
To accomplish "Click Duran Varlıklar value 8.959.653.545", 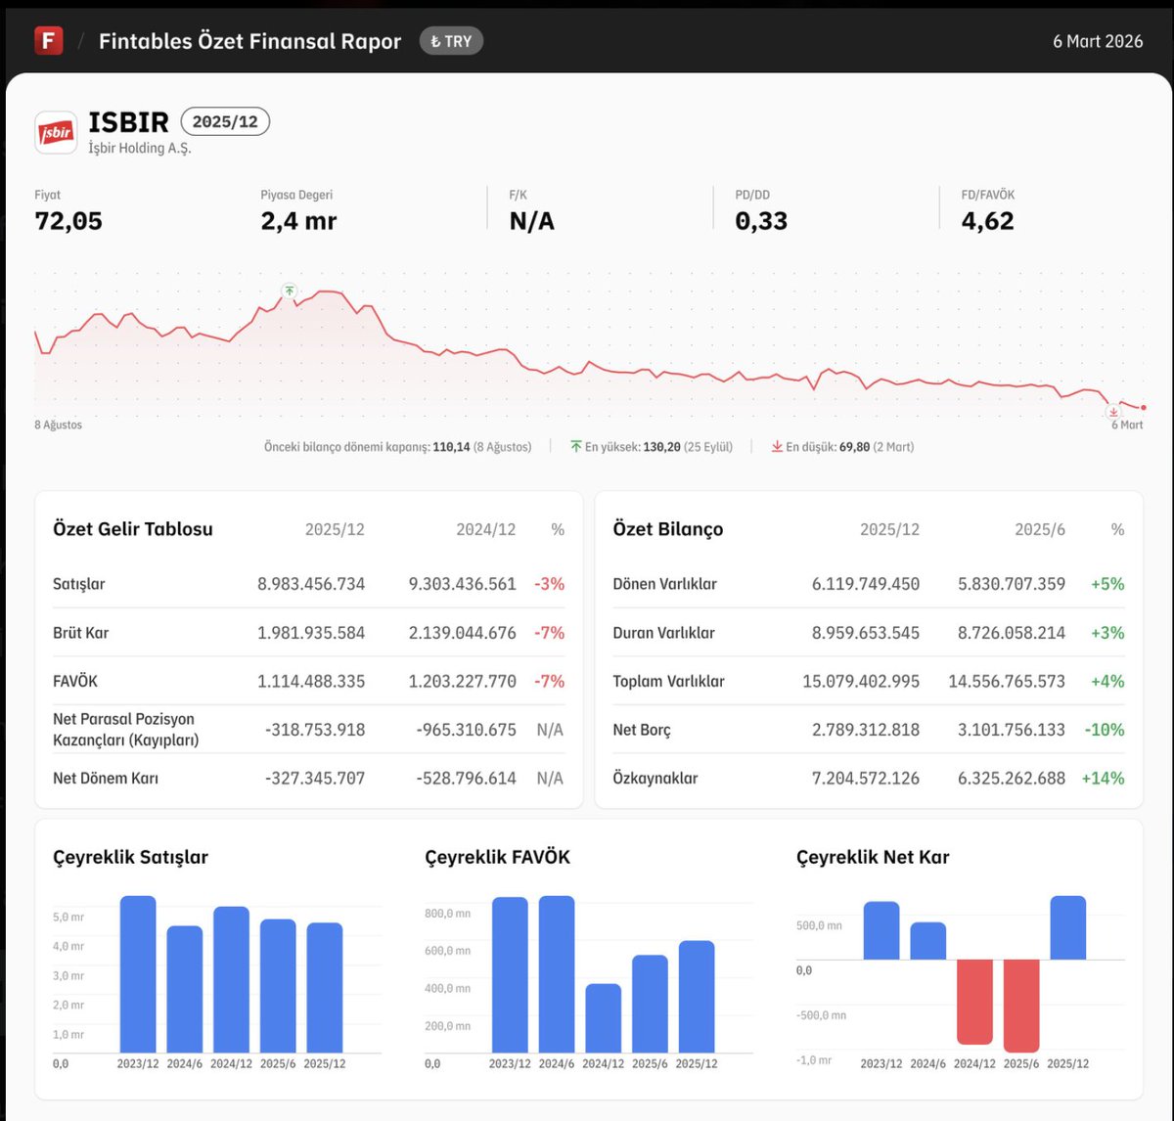I will click(866, 633).
